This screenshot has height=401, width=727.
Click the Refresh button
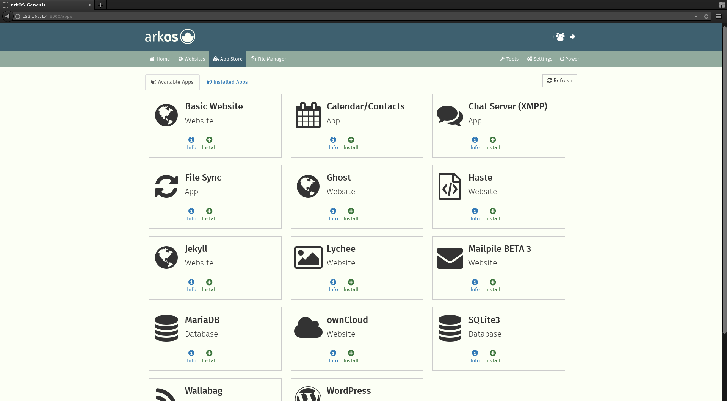point(560,81)
